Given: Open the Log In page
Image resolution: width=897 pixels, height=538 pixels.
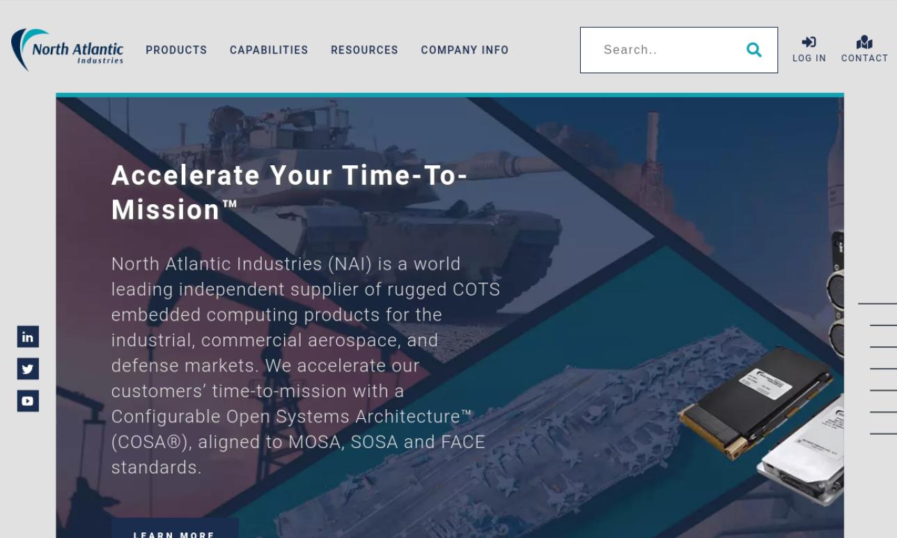Looking at the screenshot, I should [809, 49].
